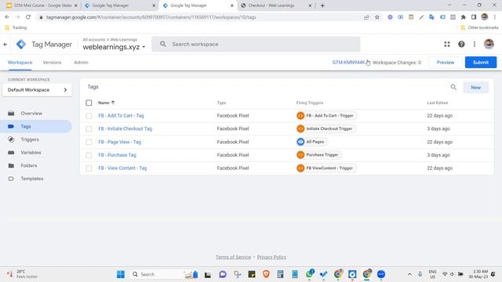
Task: Open Google apps grid icon
Action: pyautogui.click(x=447, y=44)
